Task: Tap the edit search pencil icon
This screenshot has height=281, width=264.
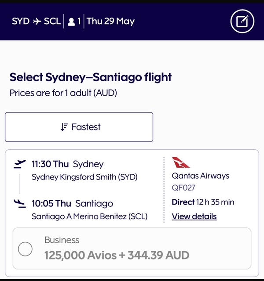Action: tap(242, 21)
